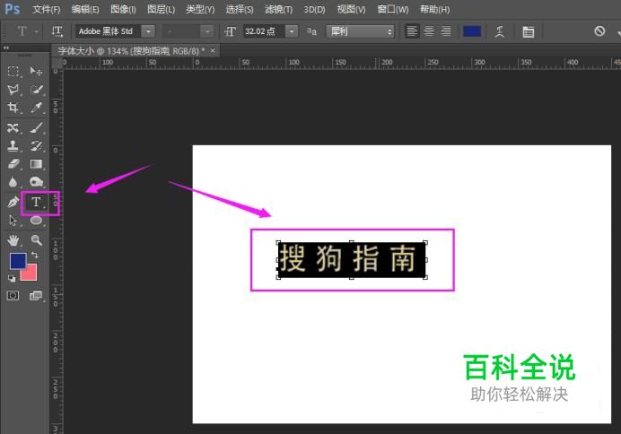Toggle text orientation in options bar

pyautogui.click(x=57, y=31)
